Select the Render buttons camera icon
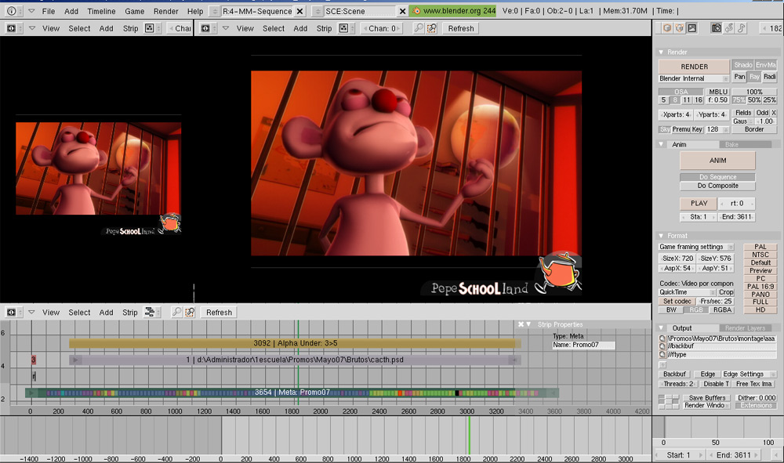This screenshot has width=784, height=463. 717,28
